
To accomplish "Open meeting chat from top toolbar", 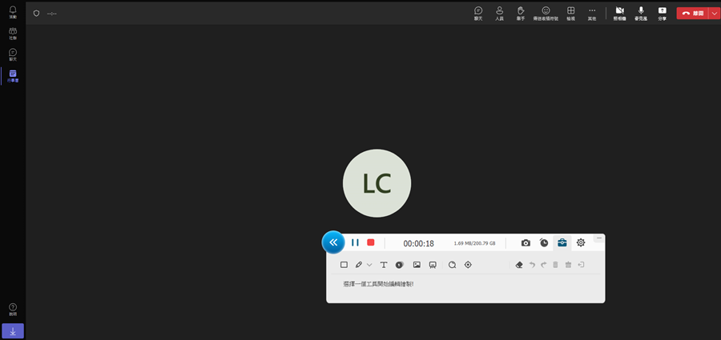I will pos(478,14).
